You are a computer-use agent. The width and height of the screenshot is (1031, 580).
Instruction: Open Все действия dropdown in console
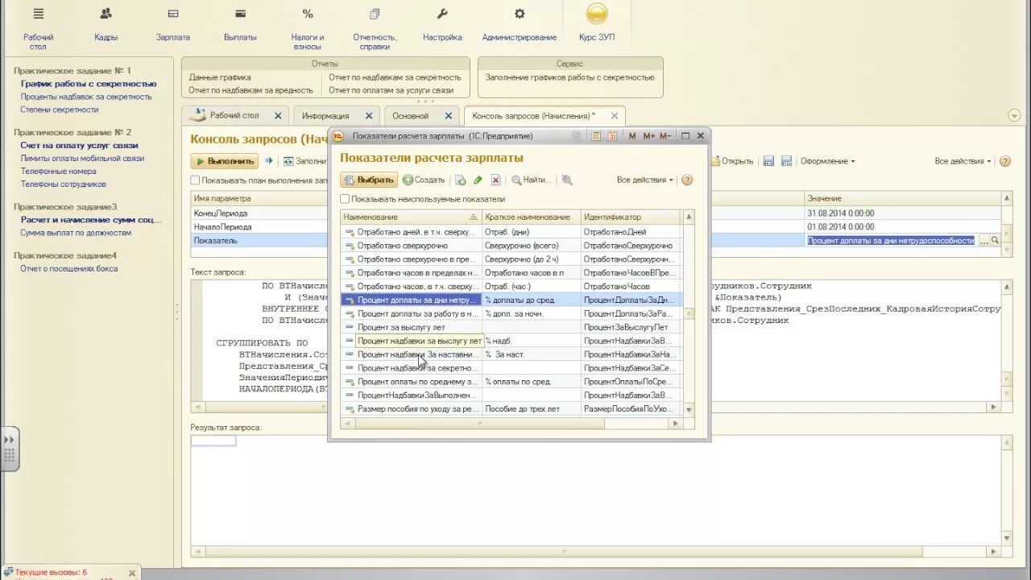(x=963, y=161)
